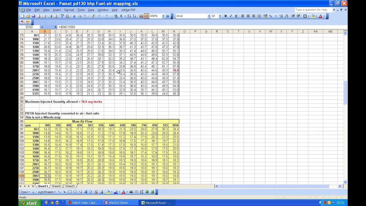Toggle the Select Objects pointer tool

tap(33, 192)
